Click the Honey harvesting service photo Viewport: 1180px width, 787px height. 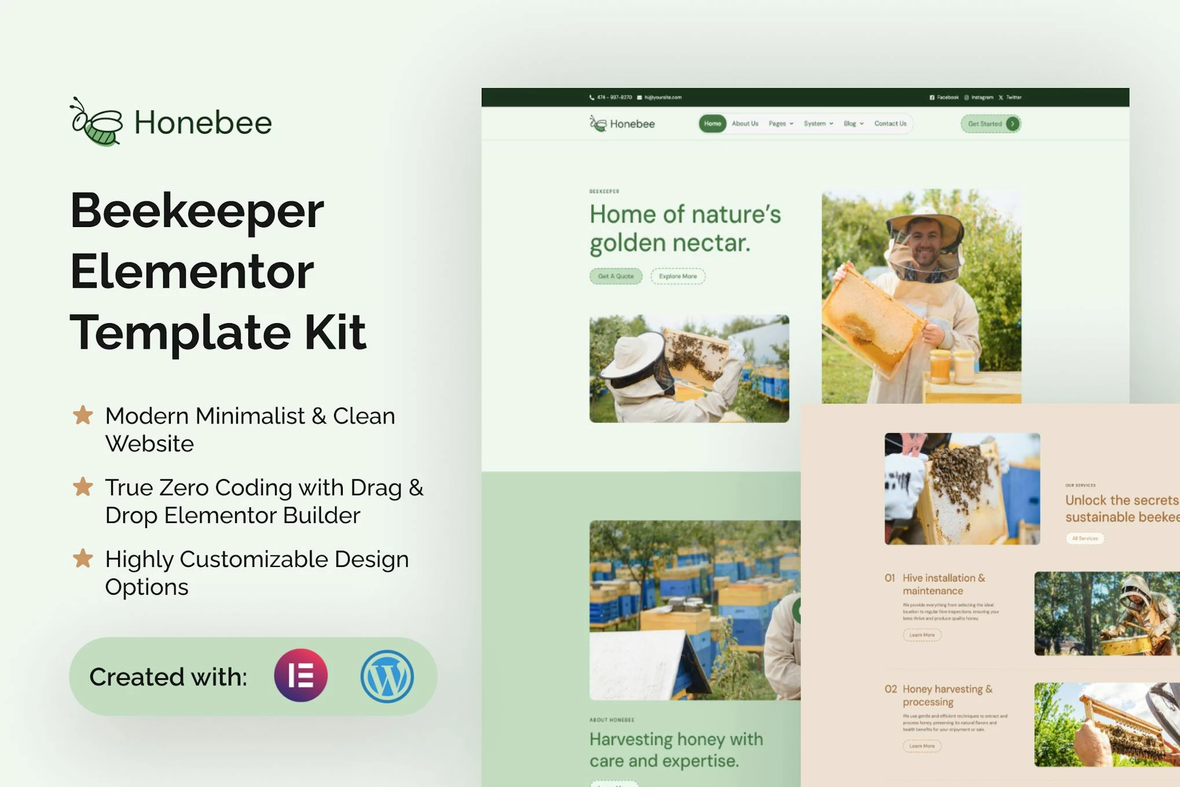[1107, 724]
